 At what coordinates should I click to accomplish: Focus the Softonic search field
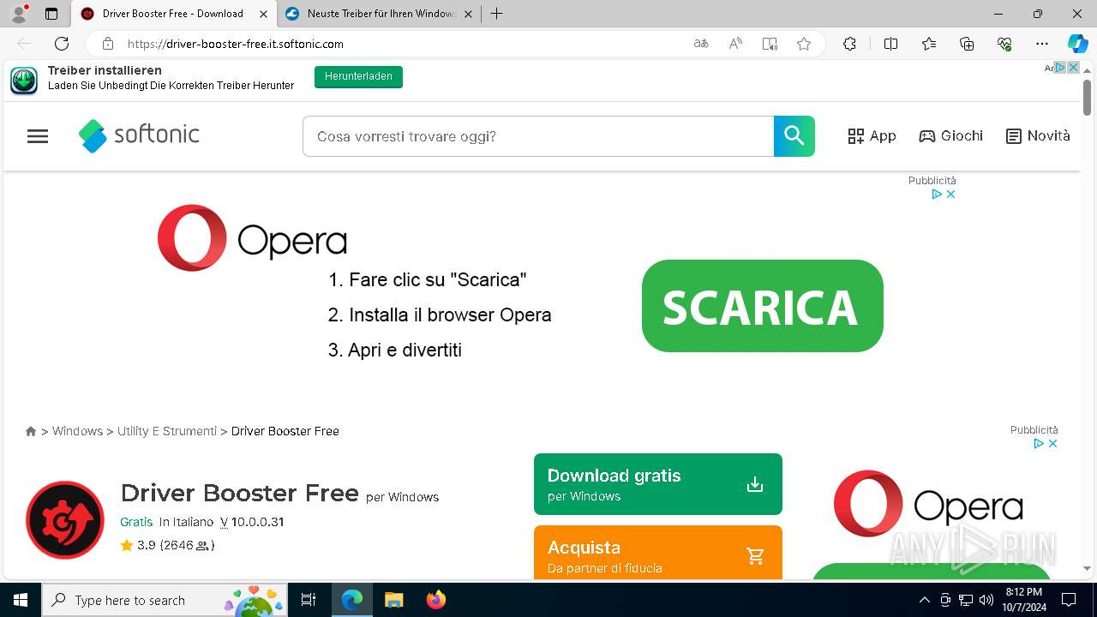pos(538,136)
